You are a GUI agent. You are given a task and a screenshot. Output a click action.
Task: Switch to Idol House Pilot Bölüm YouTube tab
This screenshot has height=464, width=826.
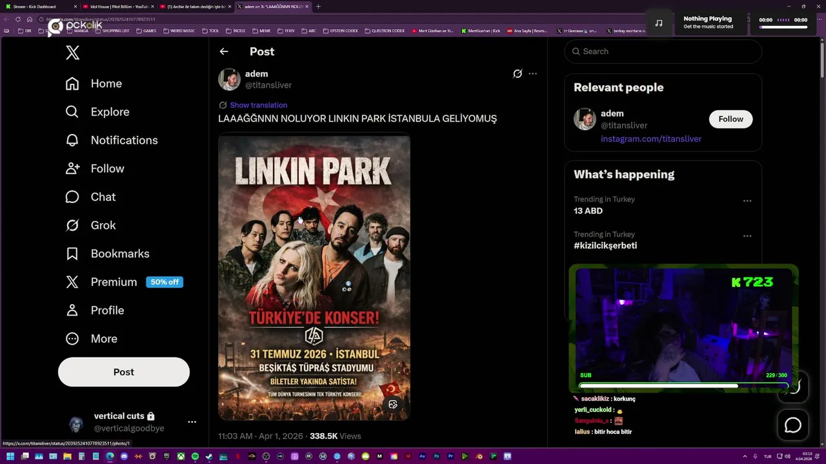click(x=118, y=6)
